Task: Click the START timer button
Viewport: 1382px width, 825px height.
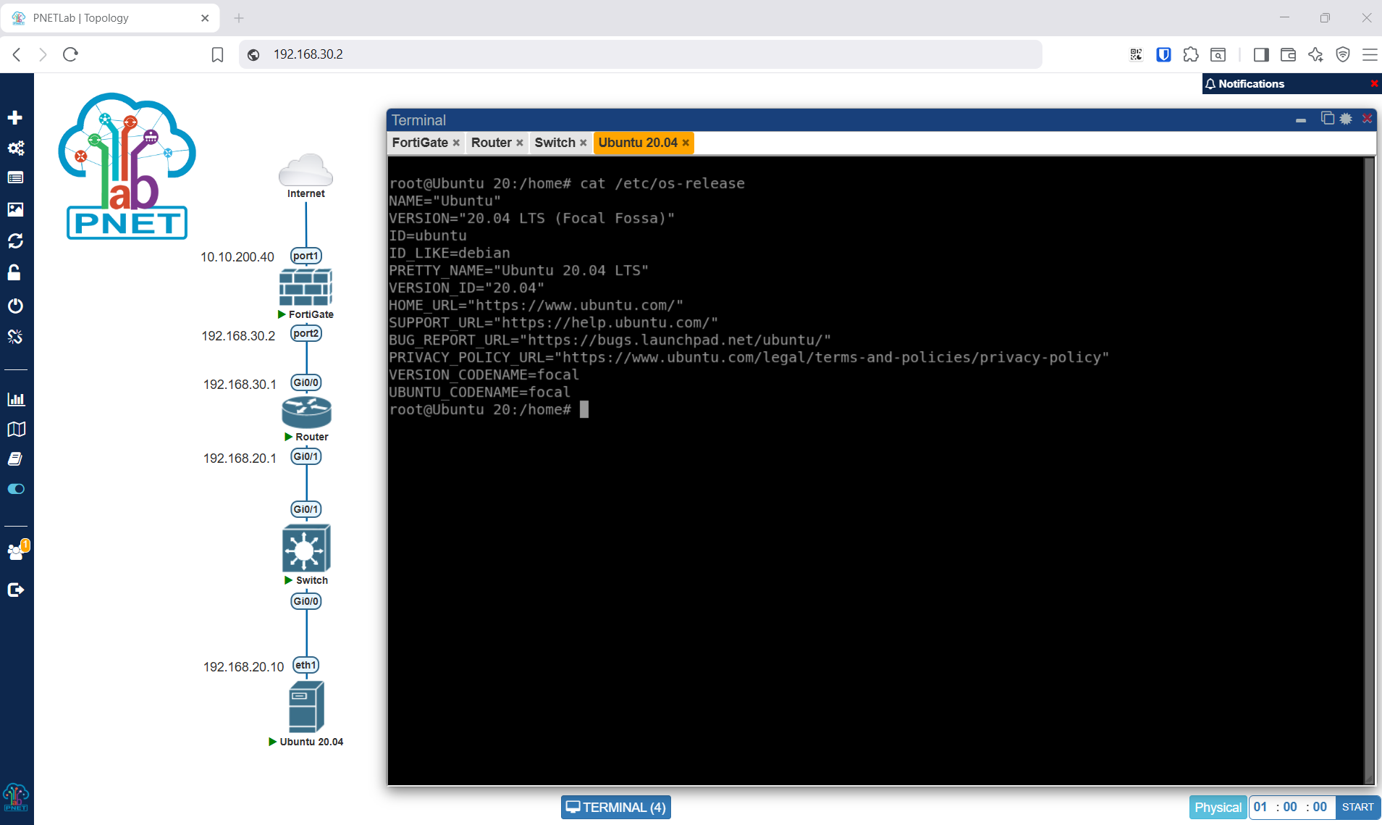Action: point(1357,807)
